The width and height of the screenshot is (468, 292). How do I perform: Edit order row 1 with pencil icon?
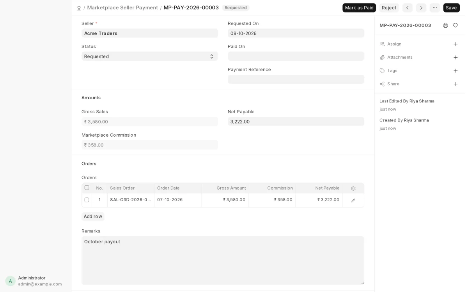click(x=353, y=201)
